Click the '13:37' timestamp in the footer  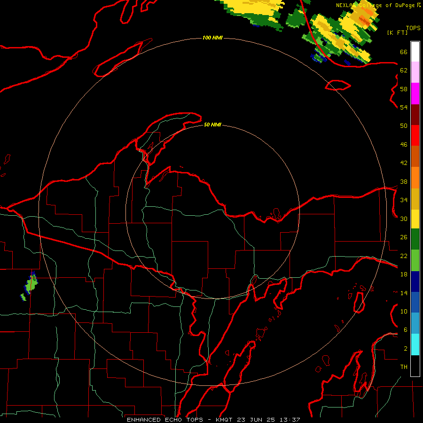pos(290,420)
